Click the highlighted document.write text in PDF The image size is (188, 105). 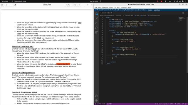(x=63, y=64)
